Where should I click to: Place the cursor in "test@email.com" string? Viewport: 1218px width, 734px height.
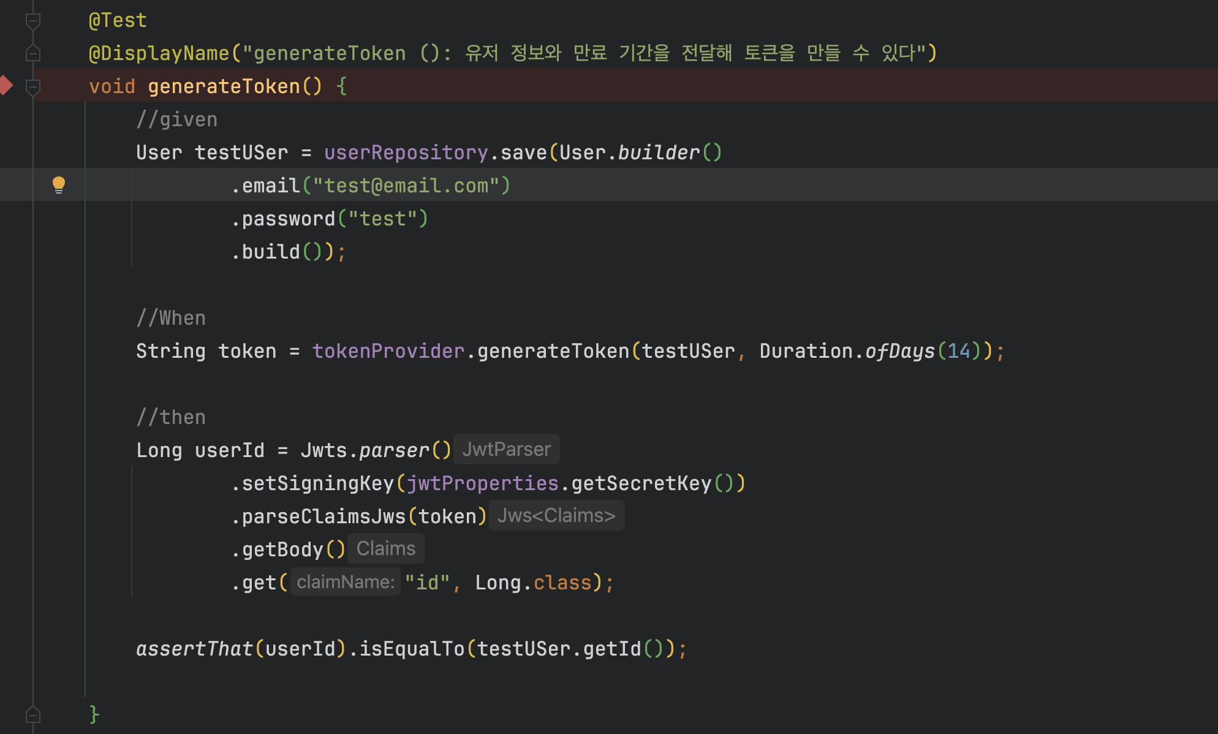coord(406,186)
